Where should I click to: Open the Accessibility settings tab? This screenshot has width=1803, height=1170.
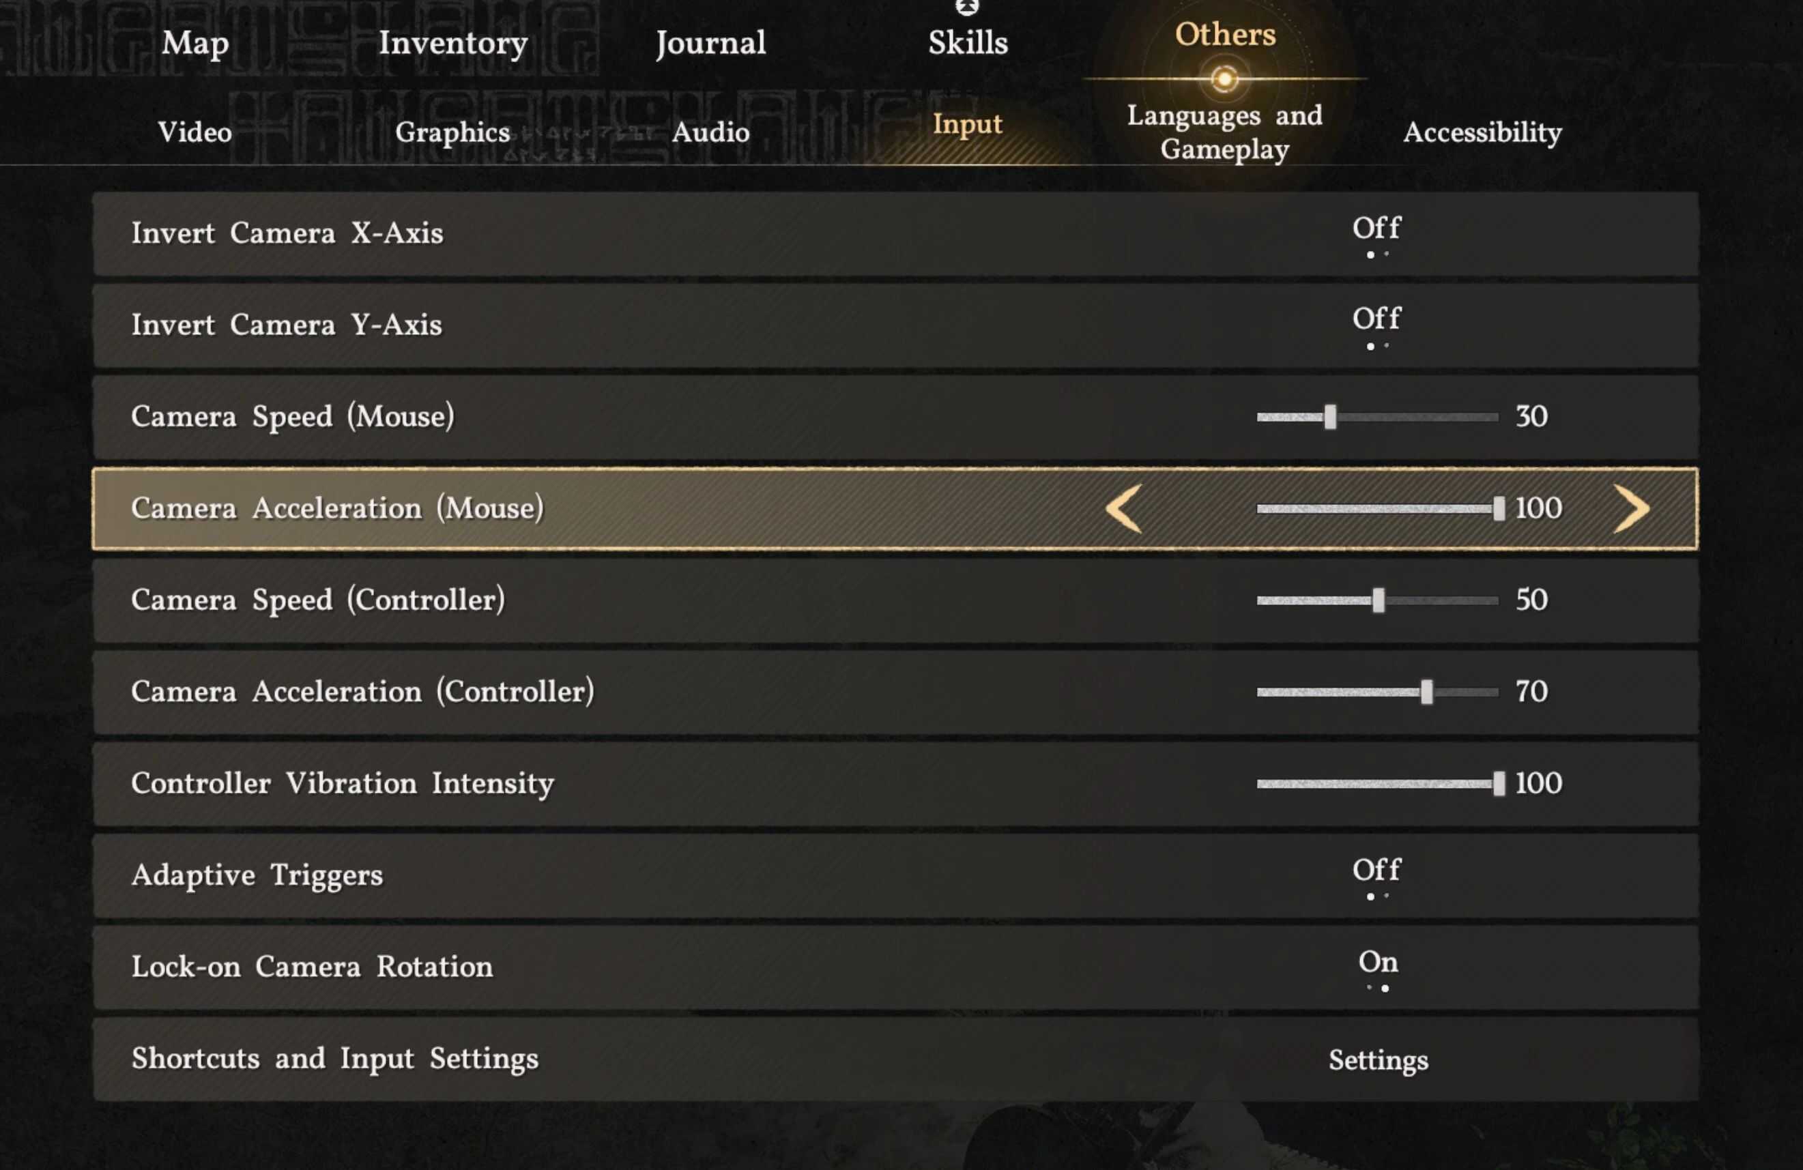click(x=1482, y=132)
